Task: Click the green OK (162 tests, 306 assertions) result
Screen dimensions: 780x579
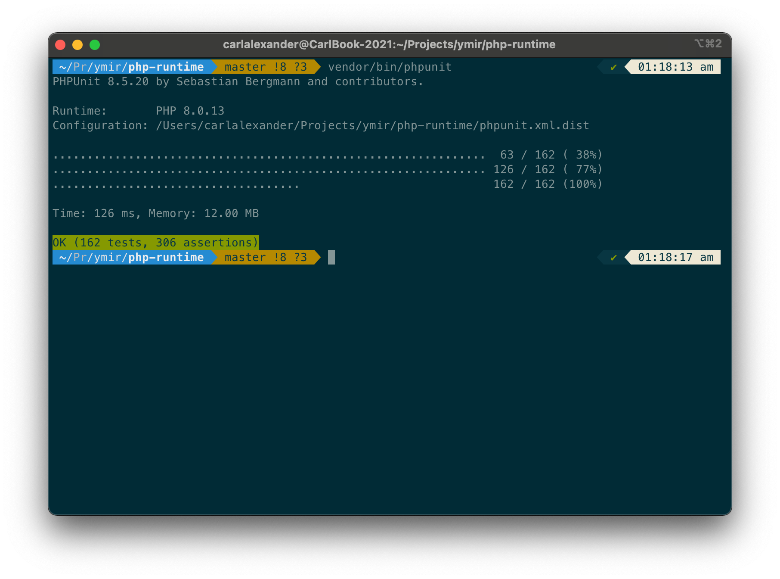Action: pos(156,243)
